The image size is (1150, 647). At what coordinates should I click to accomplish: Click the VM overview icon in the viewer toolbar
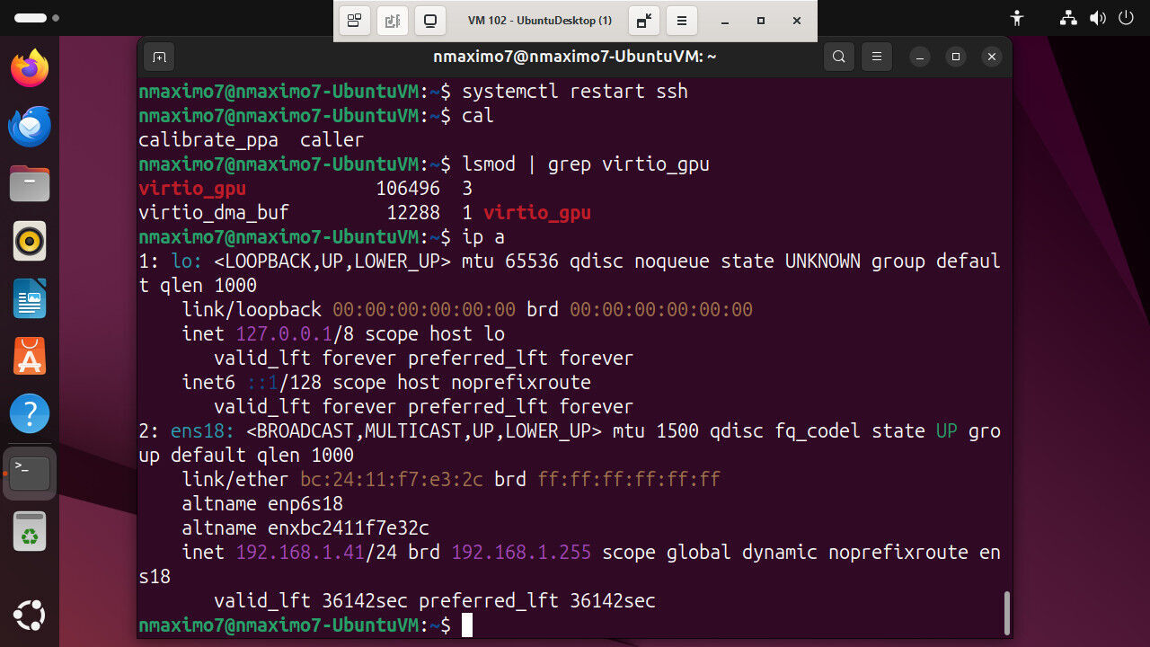pos(354,20)
